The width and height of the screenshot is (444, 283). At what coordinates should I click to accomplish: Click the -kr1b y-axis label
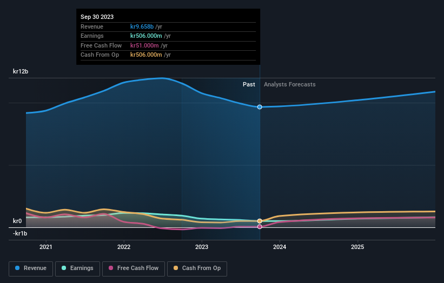click(20, 233)
